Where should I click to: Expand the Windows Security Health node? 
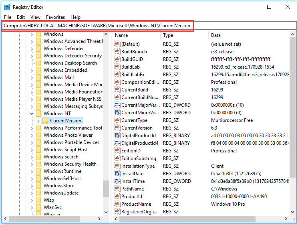tap(32, 164)
